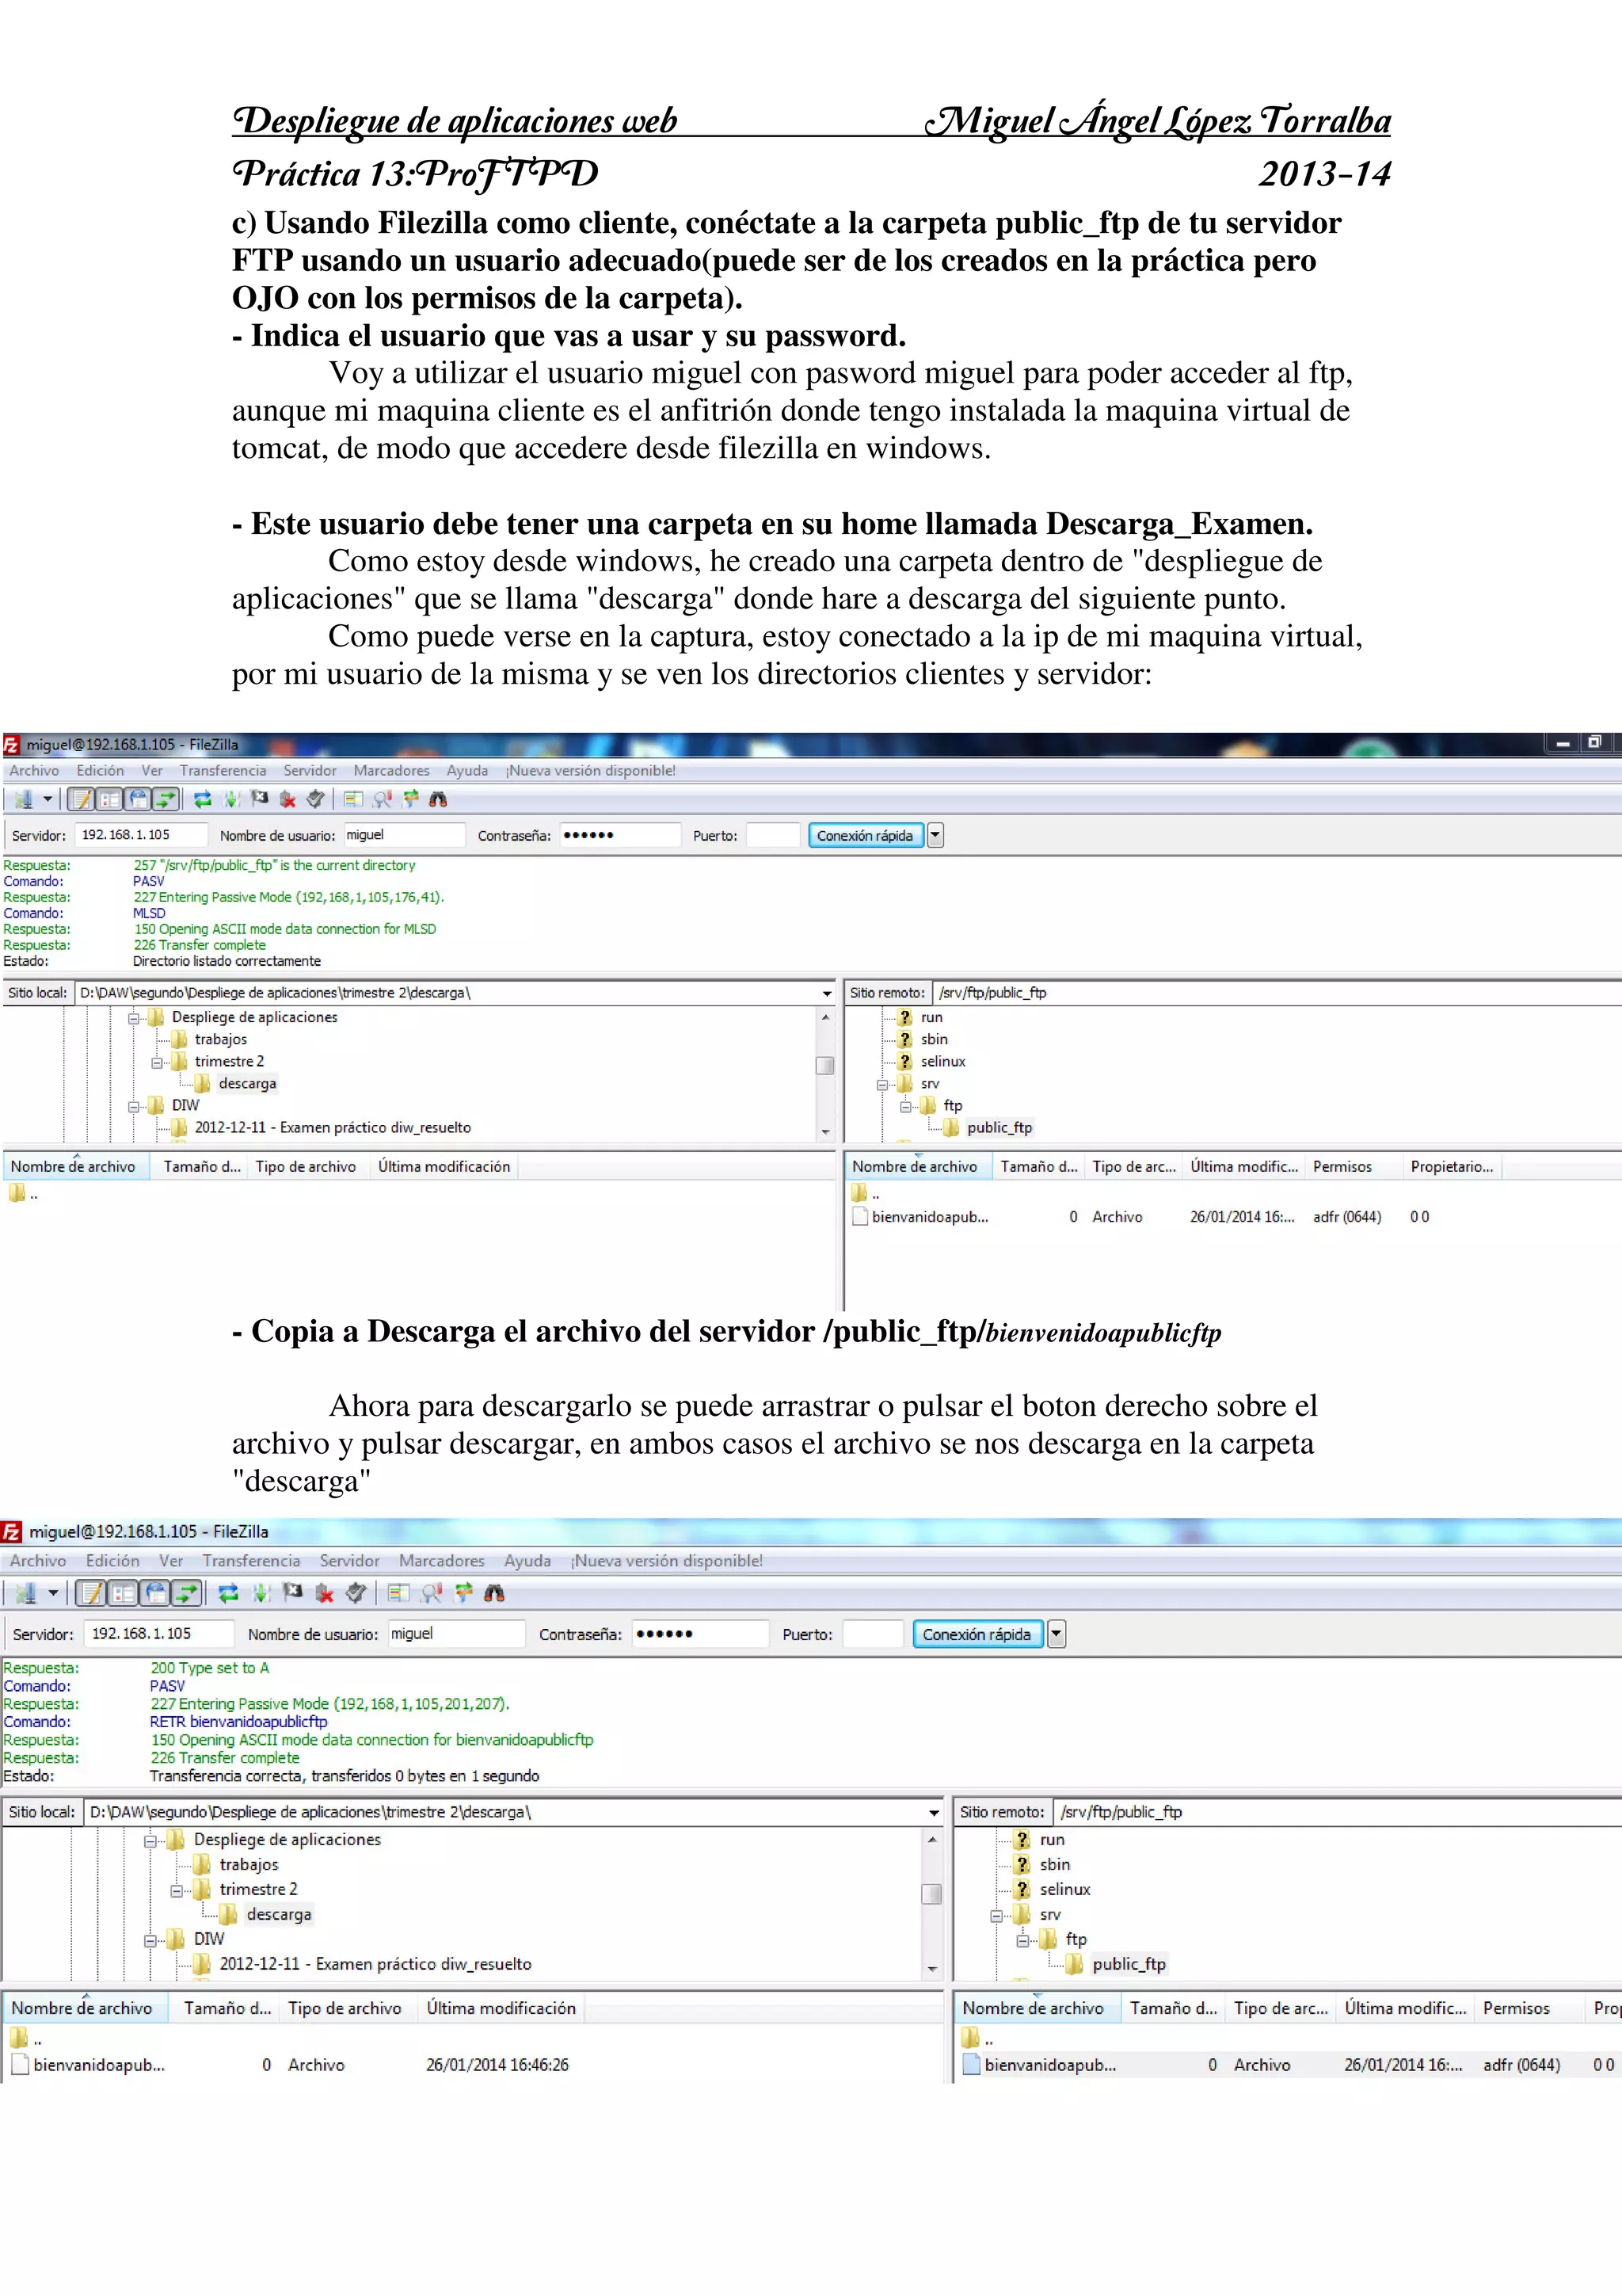
Task: Open Site Manager in lower FileZilla toolbar
Action: (26, 1593)
